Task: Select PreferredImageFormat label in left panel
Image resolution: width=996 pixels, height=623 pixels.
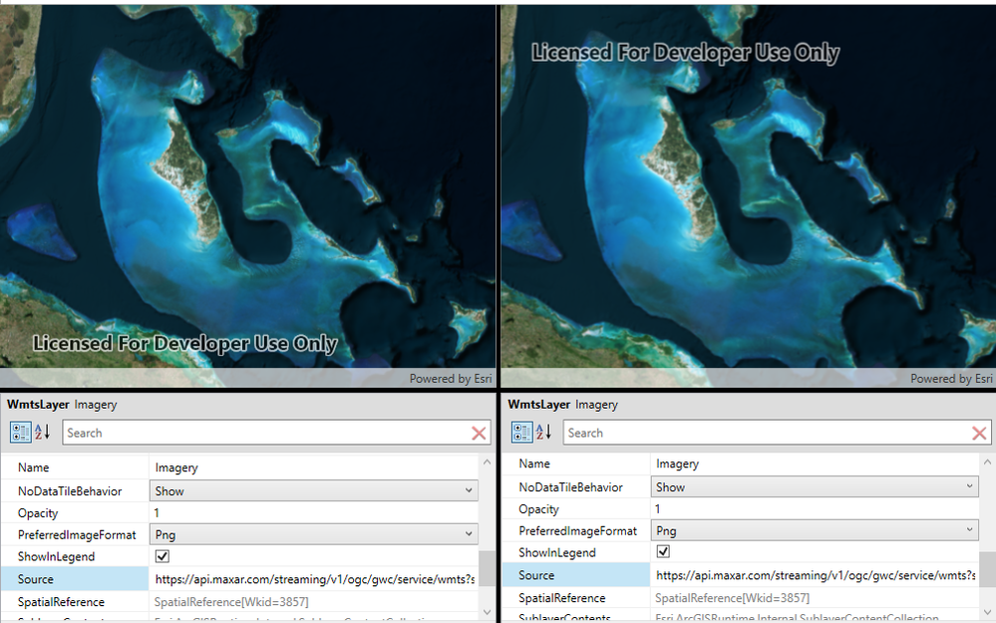Action: pos(77,534)
